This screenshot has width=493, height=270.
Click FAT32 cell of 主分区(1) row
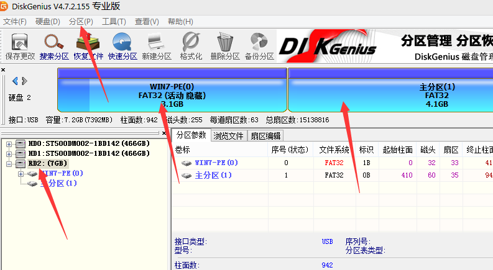coord(334,175)
